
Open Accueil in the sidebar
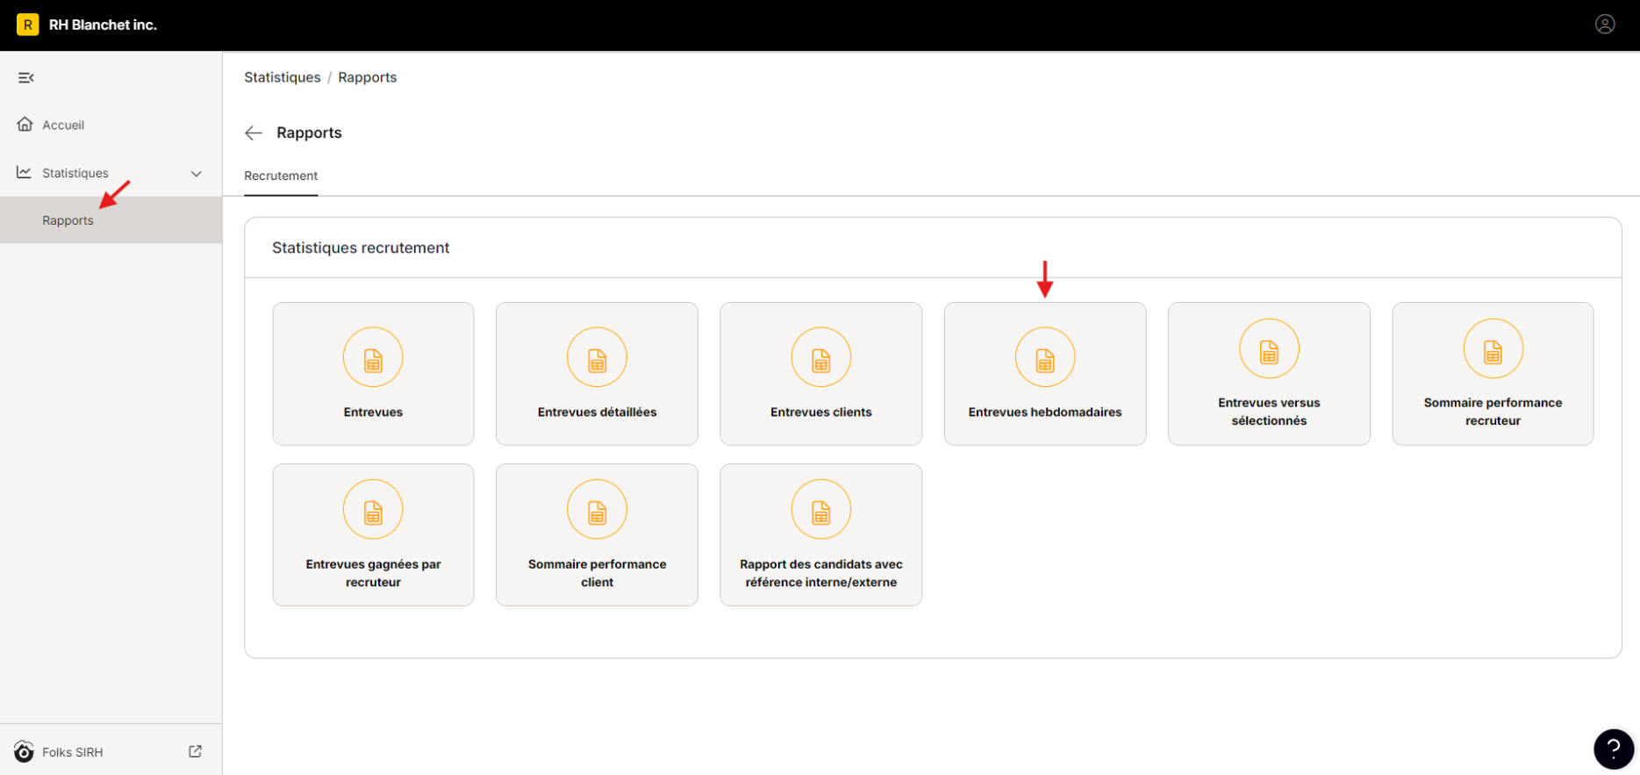[x=63, y=125]
